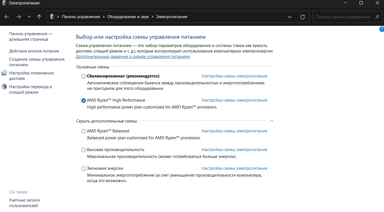The width and height of the screenshot is (384, 212).
Task: Collapse the additional power plans section
Action: point(271,121)
